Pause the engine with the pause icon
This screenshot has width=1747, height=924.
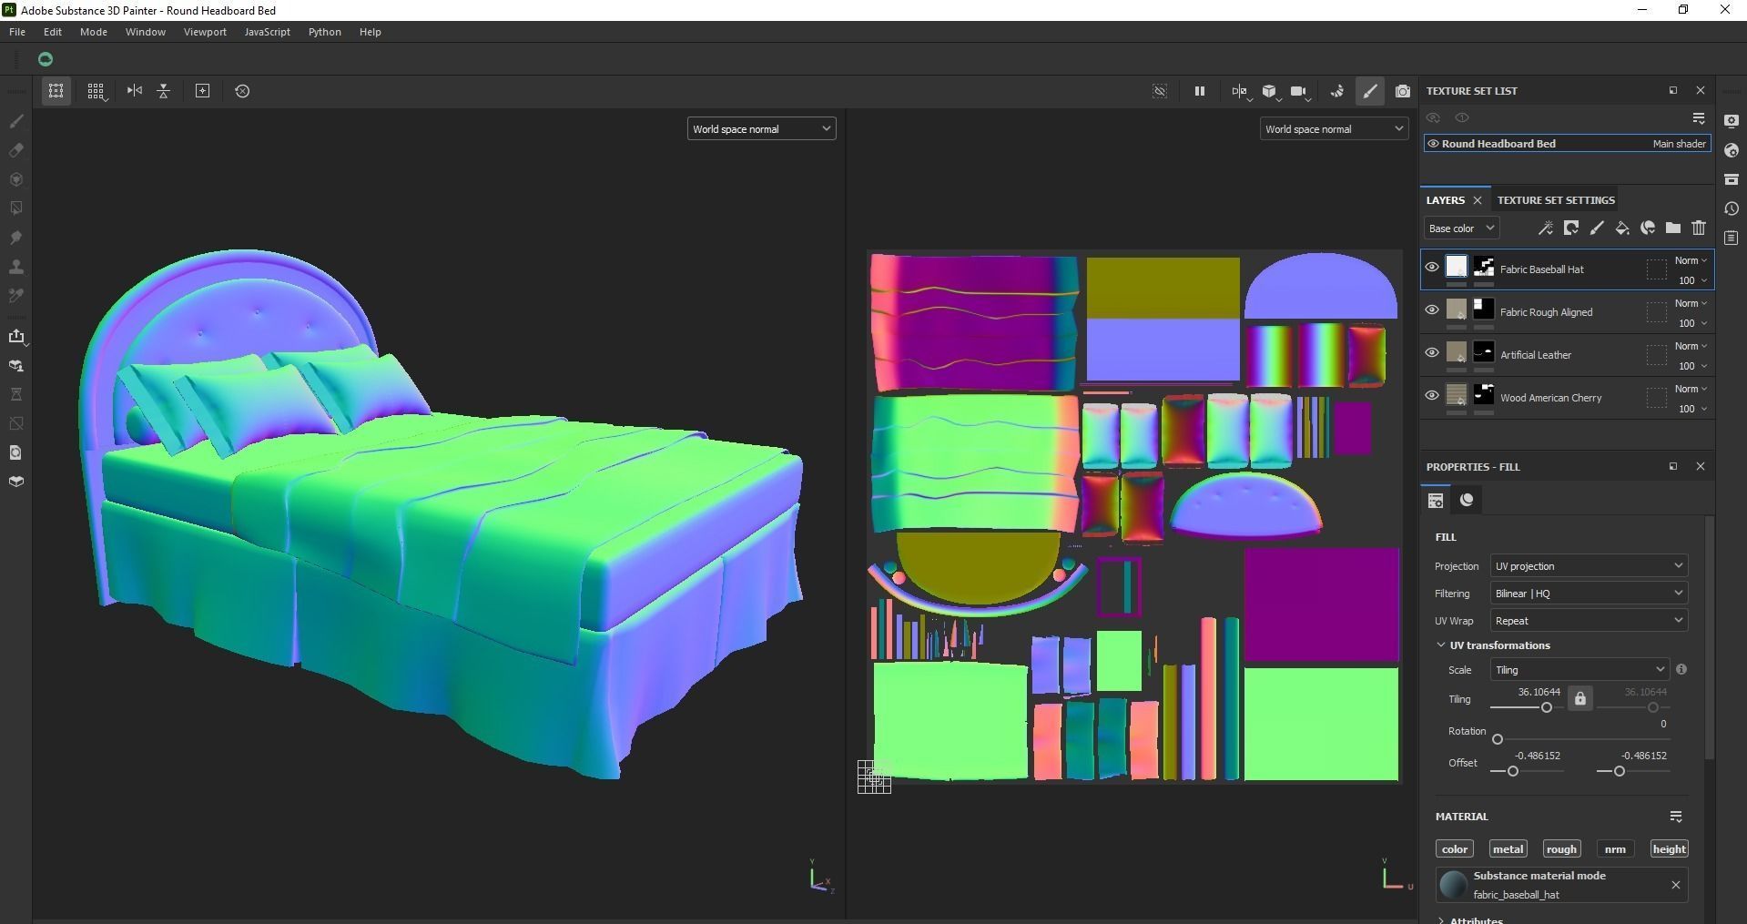(x=1200, y=91)
